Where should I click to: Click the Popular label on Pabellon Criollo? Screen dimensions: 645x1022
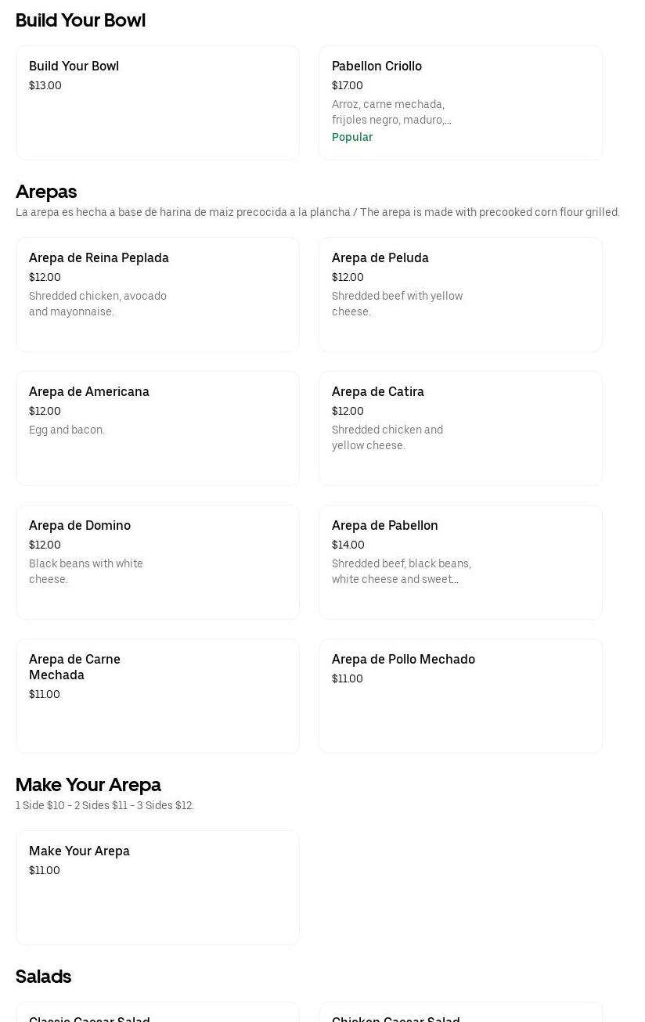coord(352,137)
